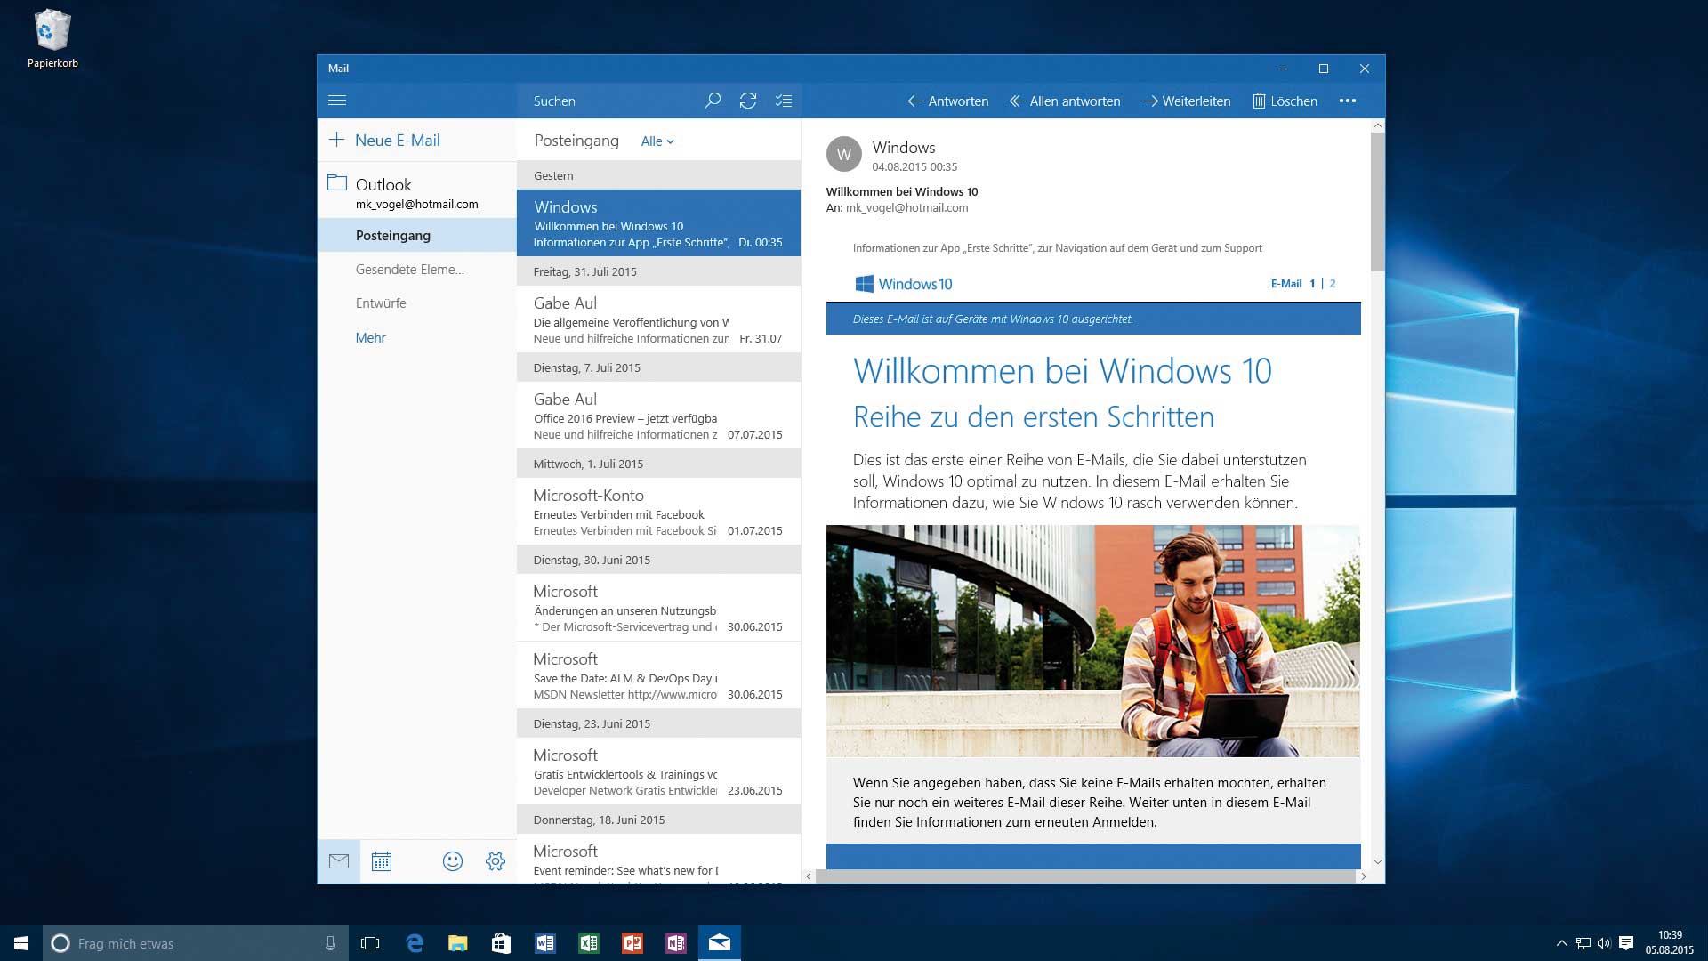Click Allen antworten button

1065,101
